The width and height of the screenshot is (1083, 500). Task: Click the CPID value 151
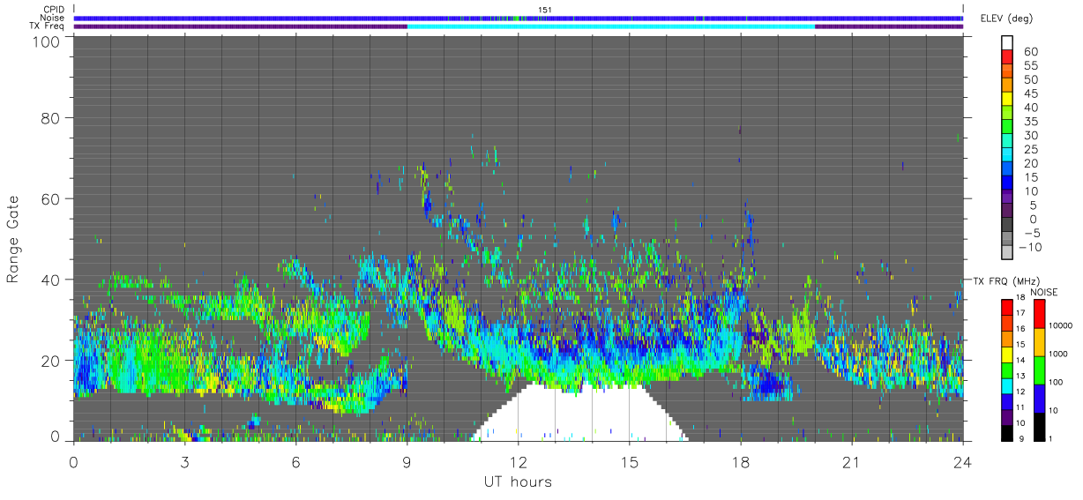(544, 10)
